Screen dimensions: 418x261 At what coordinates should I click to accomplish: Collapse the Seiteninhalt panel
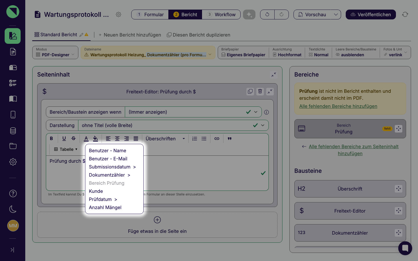tap(274, 75)
